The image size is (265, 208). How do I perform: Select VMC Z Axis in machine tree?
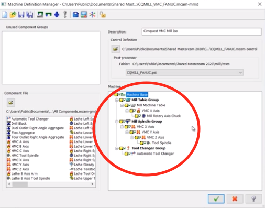pyautogui.click(x=156, y=137)
